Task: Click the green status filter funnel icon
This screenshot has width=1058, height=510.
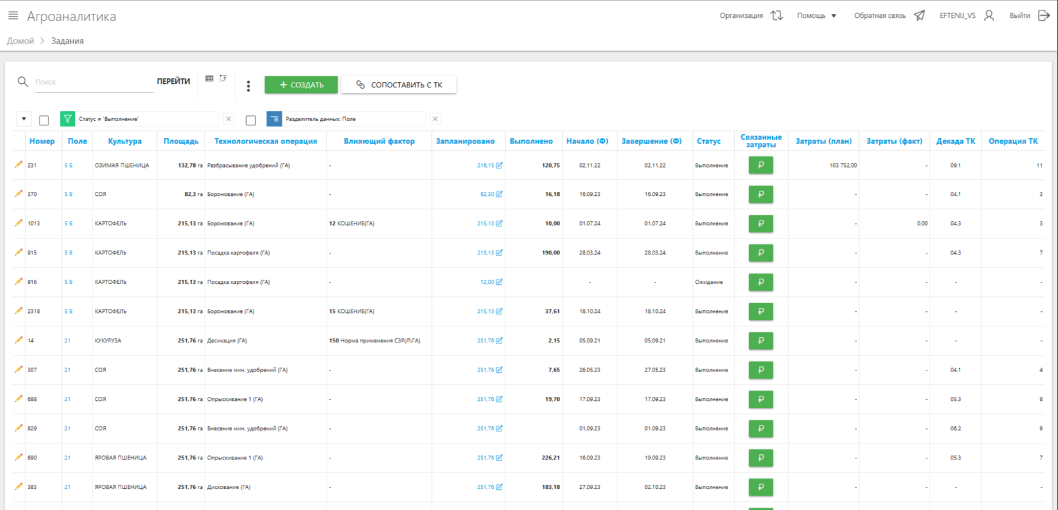Action: coord(68,119)
